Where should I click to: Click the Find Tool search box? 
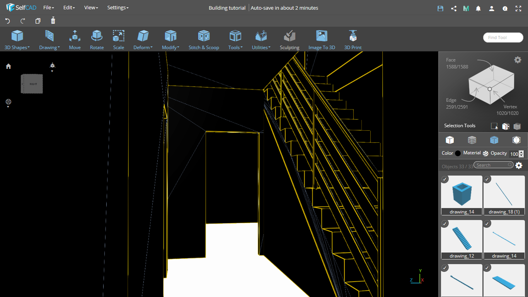click(x=503, y=38)
